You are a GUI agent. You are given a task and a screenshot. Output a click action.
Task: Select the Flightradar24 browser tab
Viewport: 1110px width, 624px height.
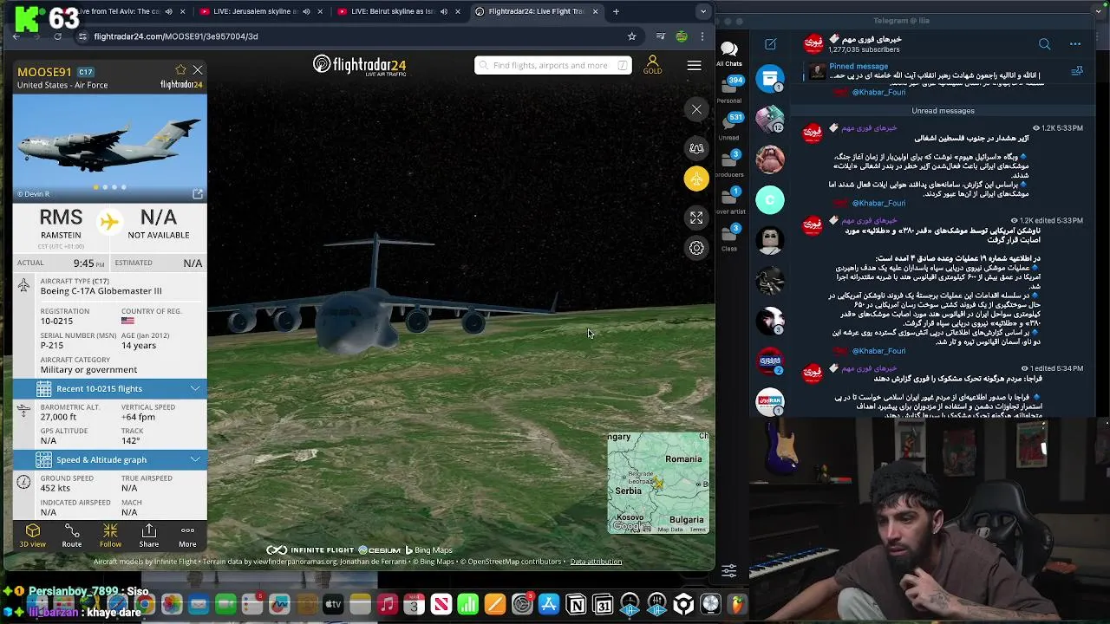coord(536,11)
